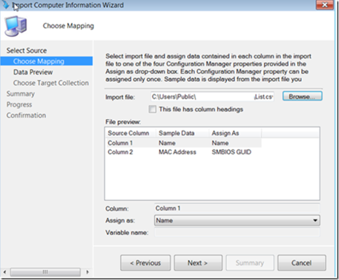Screen dimensions: 339x280
Task: Click the Source Column header
Action: click(131, 133)
